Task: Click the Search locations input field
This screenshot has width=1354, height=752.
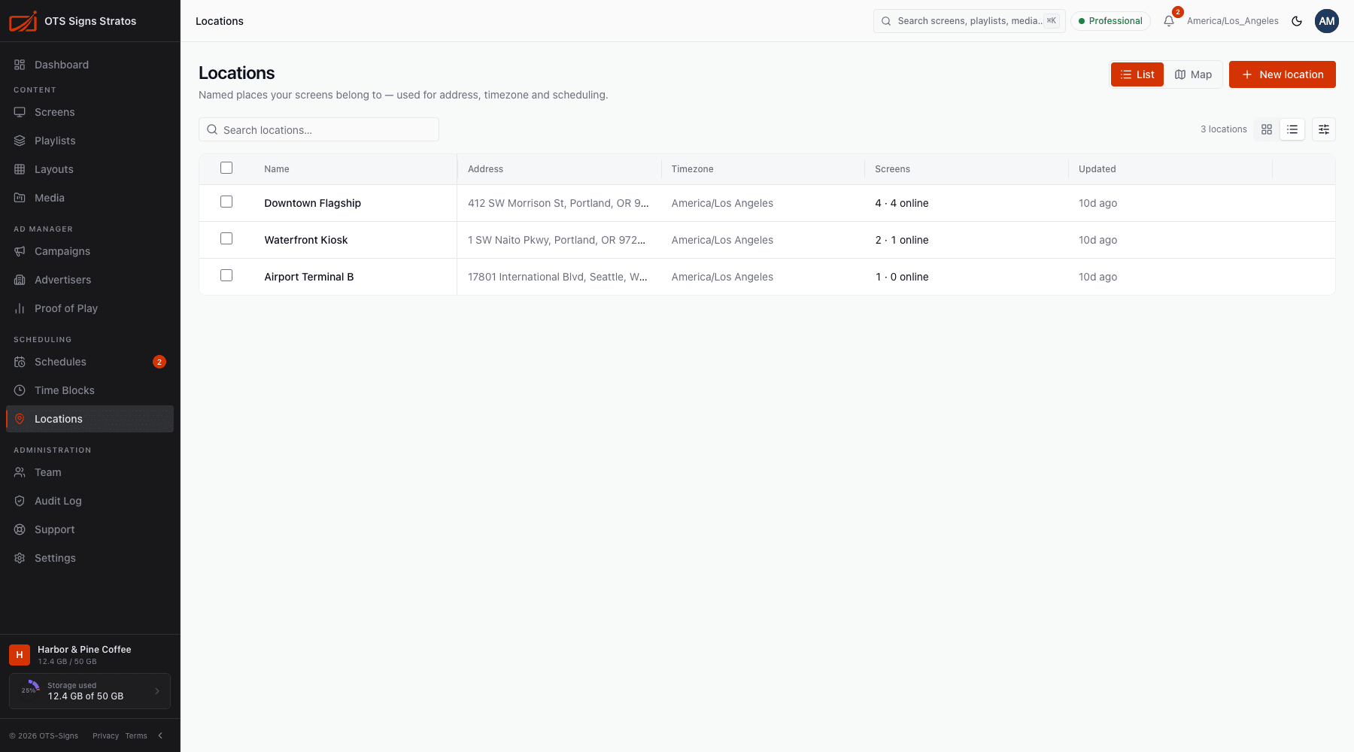Action: point(319,129)
